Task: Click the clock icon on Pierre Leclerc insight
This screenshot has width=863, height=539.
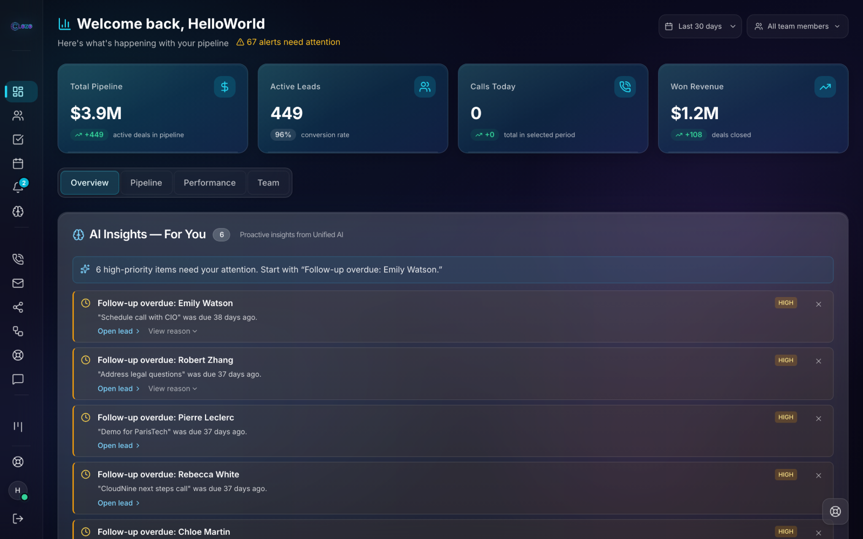Action: point(85,417)
